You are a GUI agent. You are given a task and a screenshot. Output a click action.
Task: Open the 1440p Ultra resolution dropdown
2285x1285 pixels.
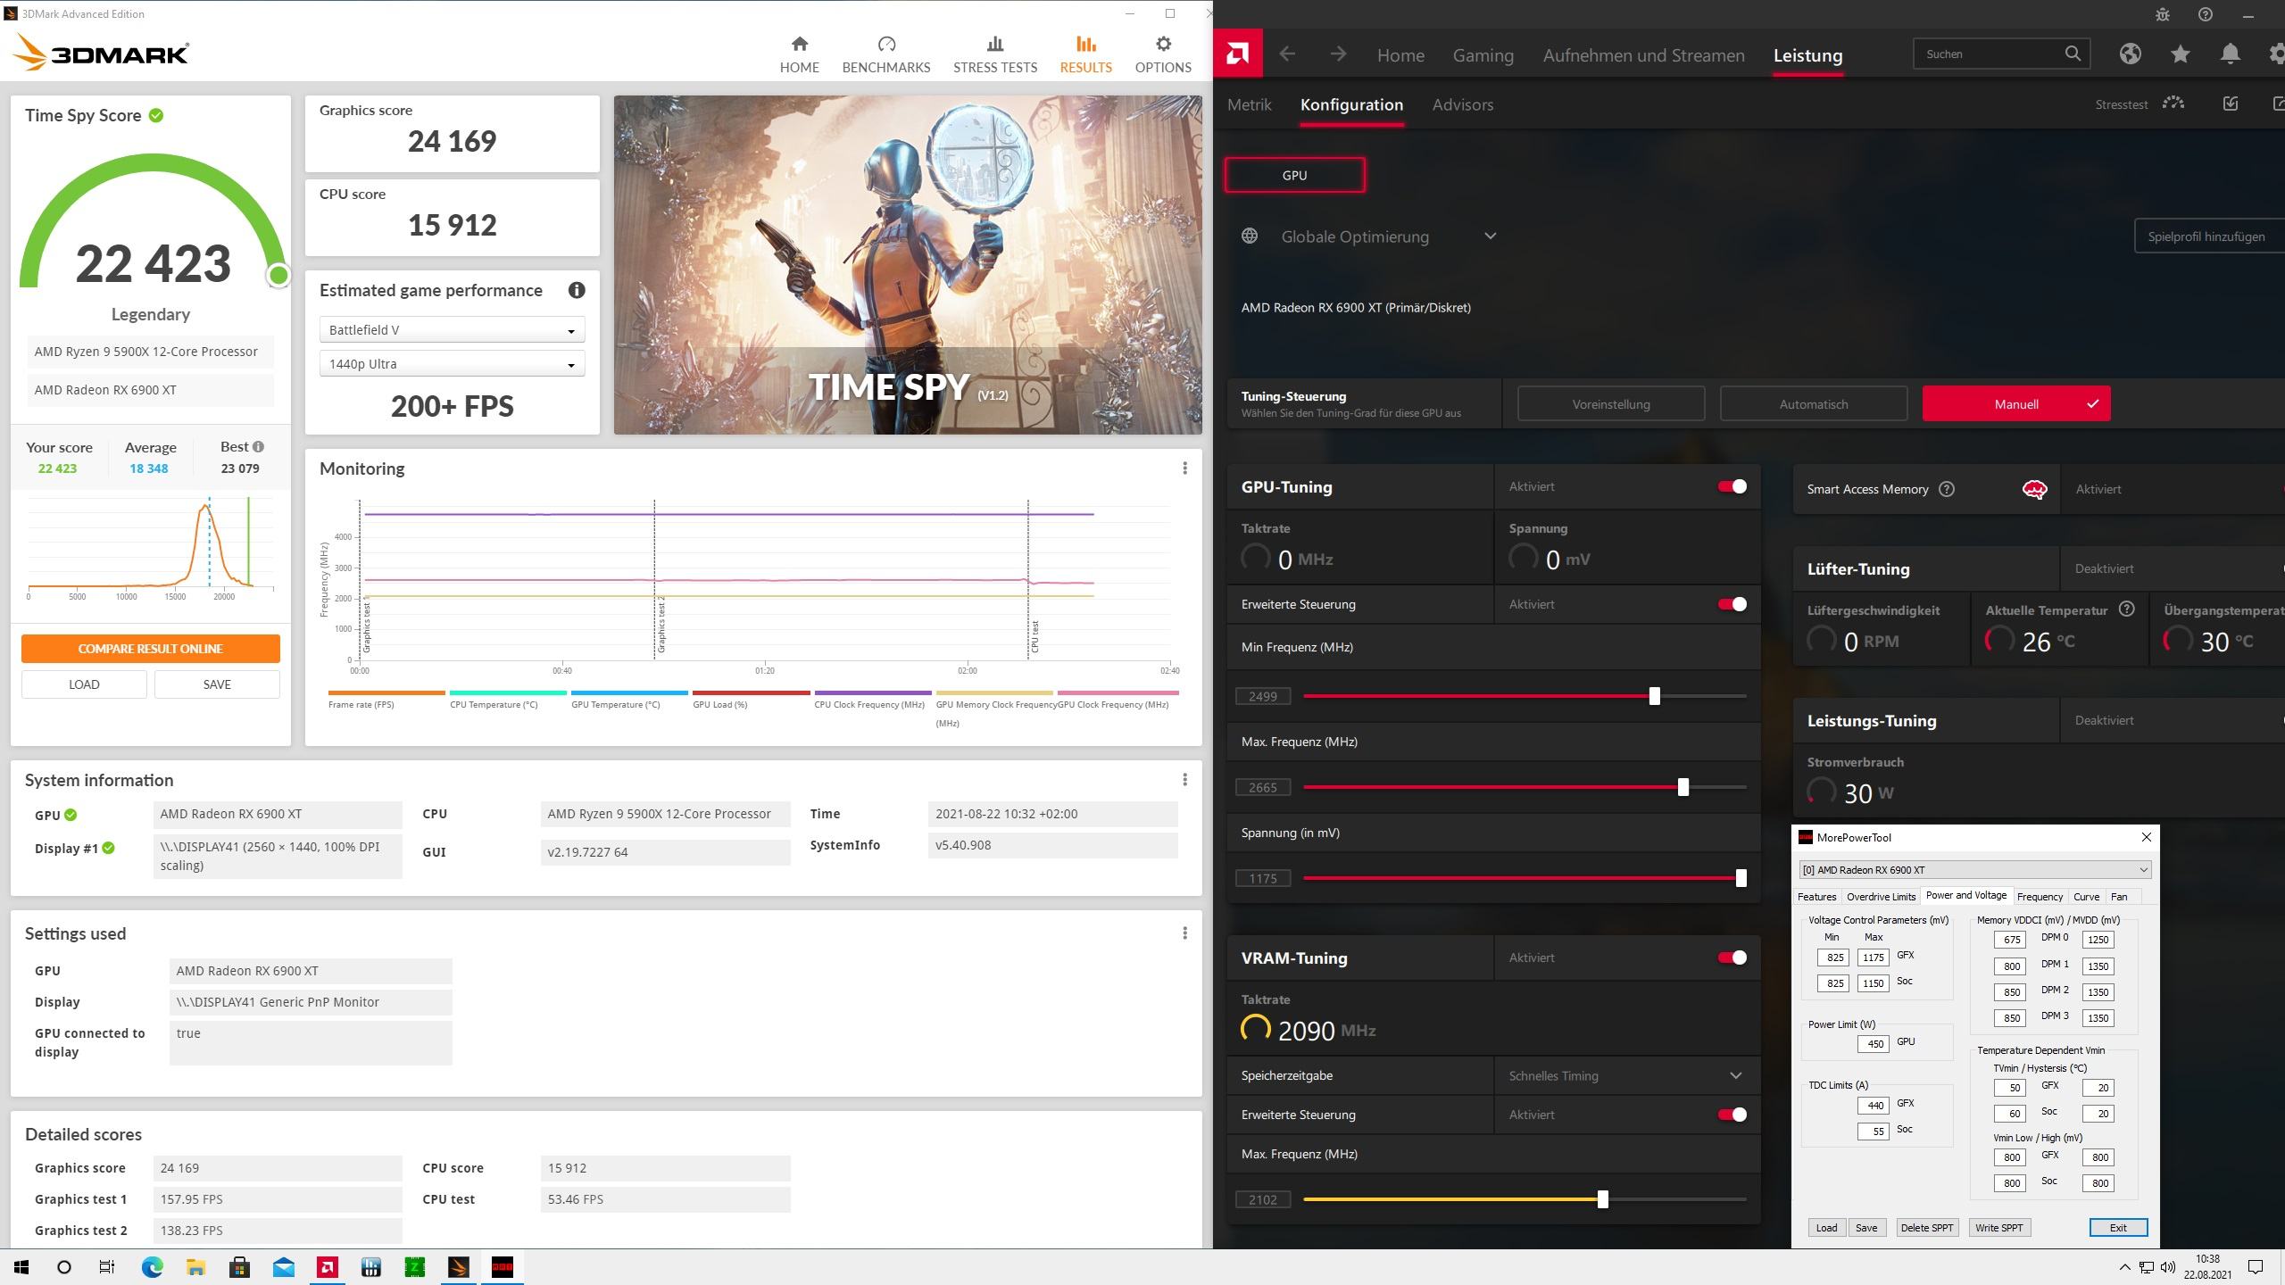point(452,364)
